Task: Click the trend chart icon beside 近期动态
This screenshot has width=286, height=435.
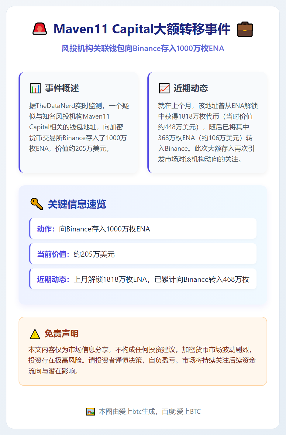Action: [x=164, y=88]
